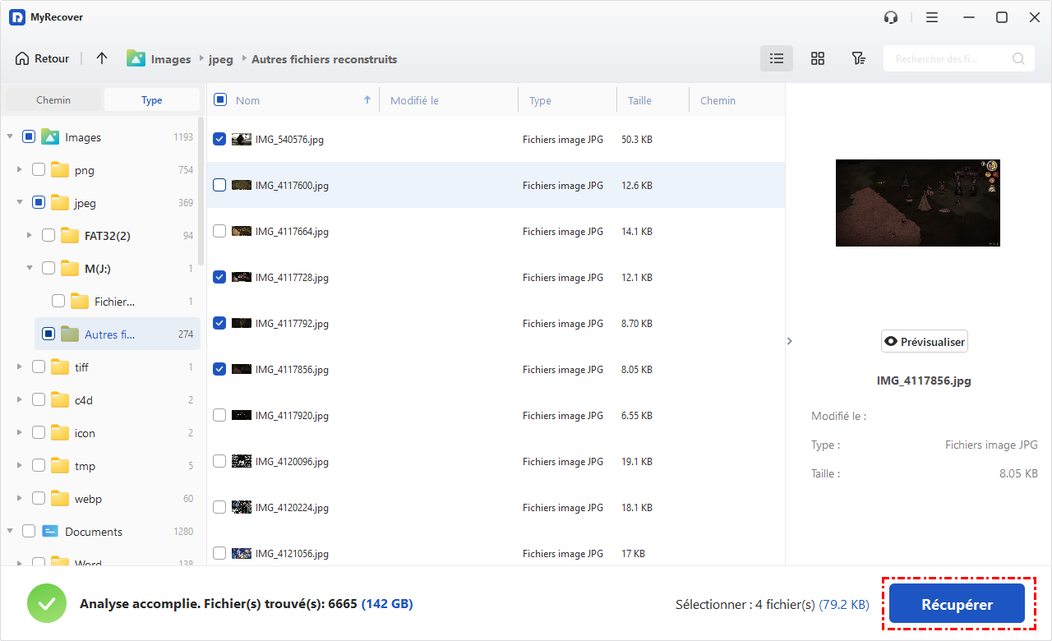
Task: Click the preview image thumbnail
Action: click(x=917, y=203)
